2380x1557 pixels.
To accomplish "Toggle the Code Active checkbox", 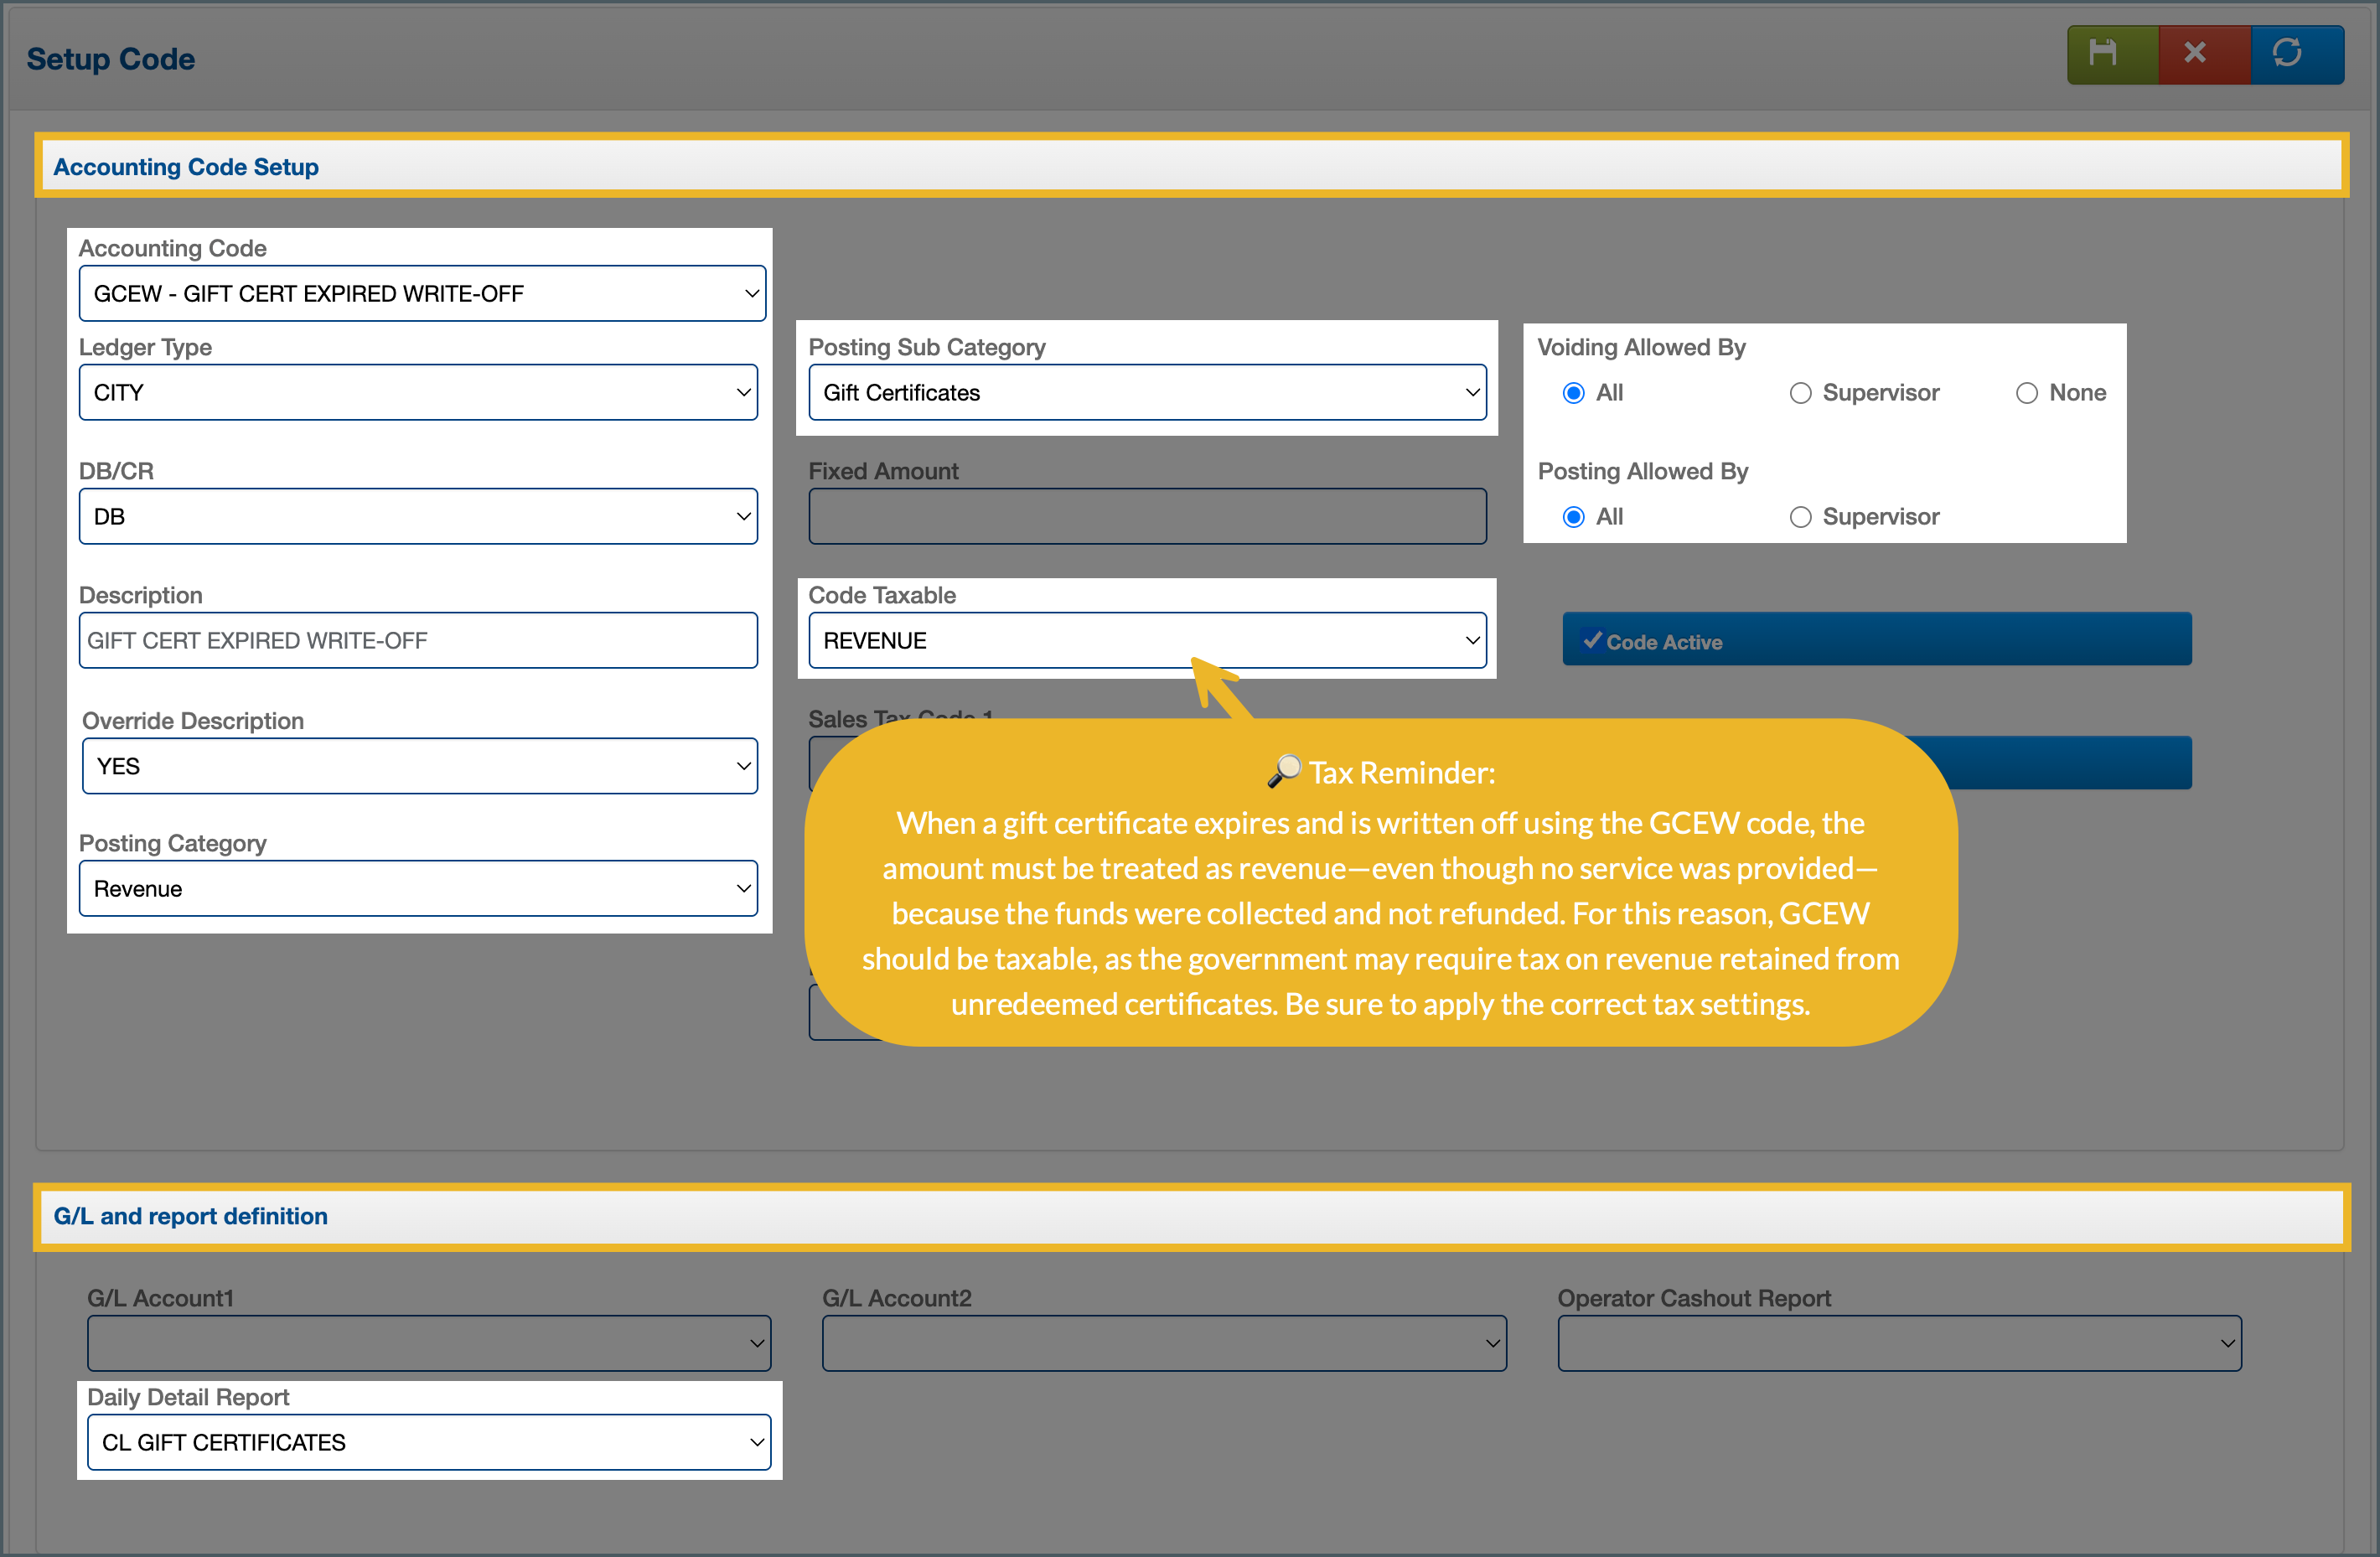I will (1592, 640).
